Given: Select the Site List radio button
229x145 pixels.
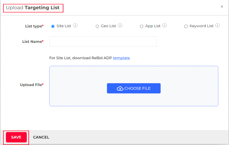Looking at the screenshot, I should click(x=53, y=26).
